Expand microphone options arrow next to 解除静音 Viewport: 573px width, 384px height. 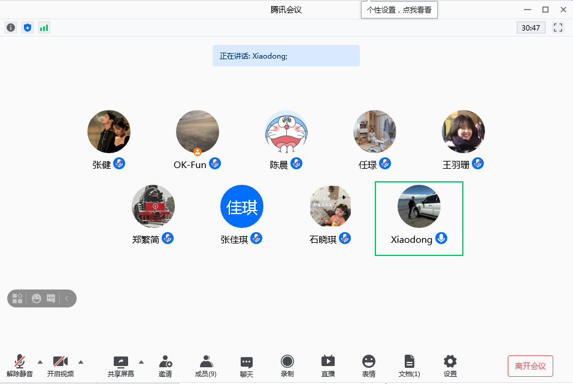tap(40, 362)
